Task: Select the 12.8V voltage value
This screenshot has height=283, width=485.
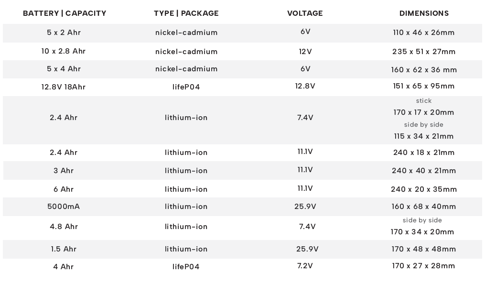Action: point(305,86)
